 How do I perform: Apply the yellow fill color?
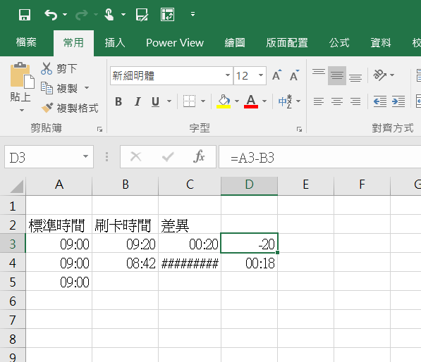tap(224, 101)
